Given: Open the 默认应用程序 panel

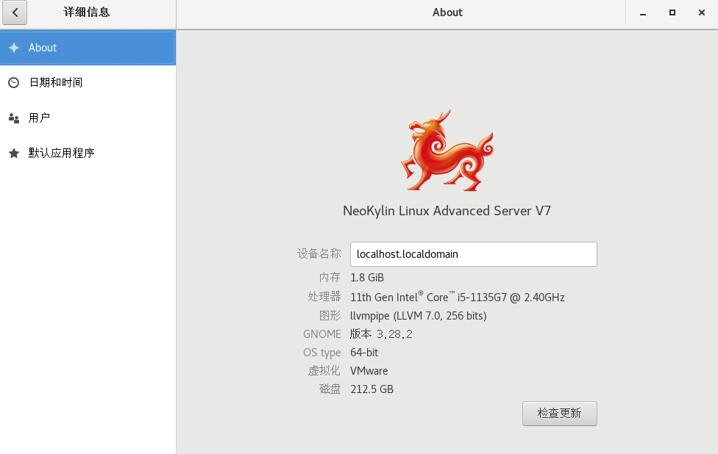Looking at the screenshot, I should (x=88, y=153).
